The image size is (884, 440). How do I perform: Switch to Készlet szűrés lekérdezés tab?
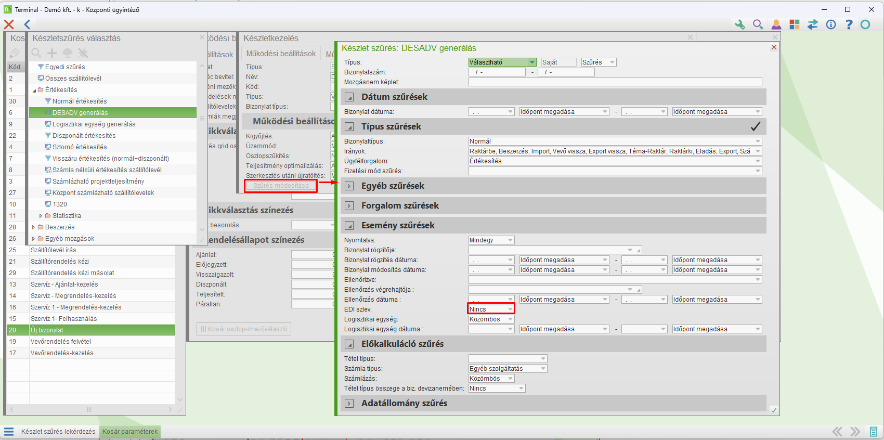(58, 432)
